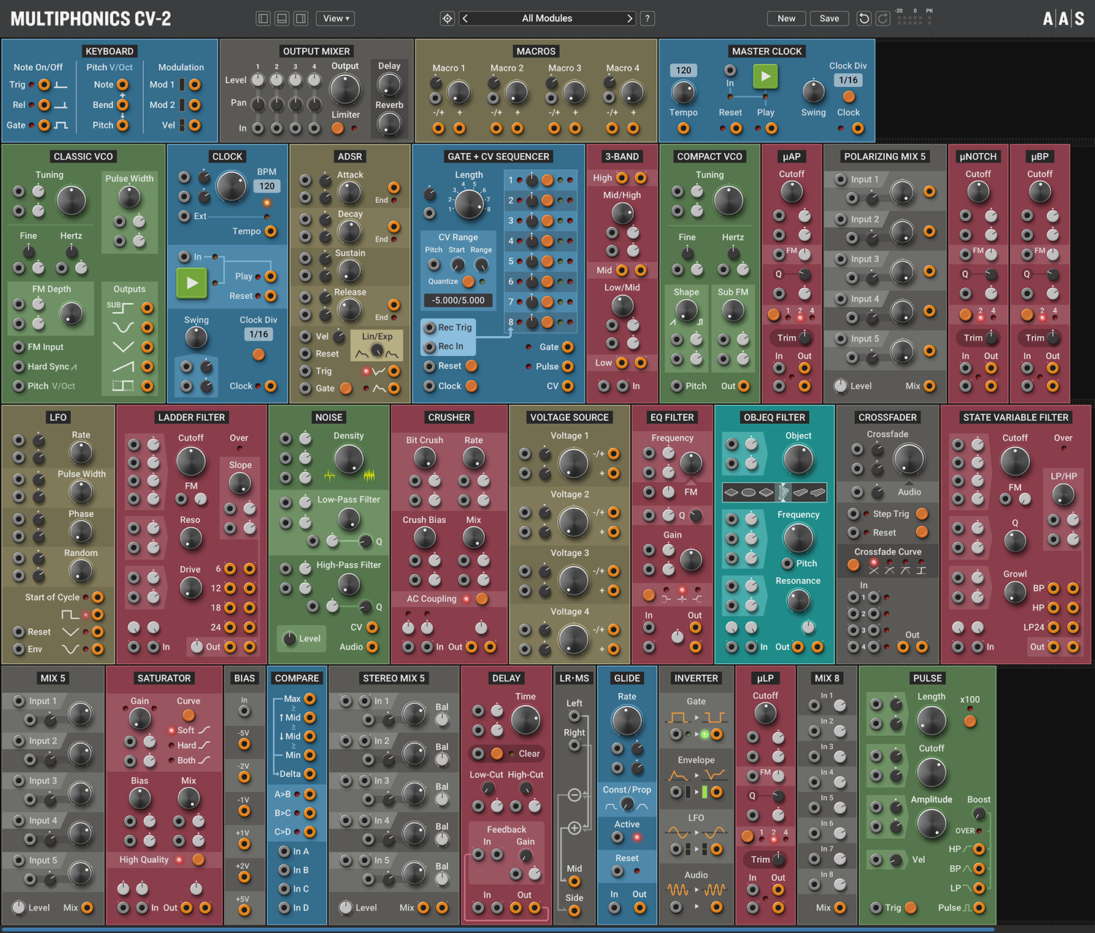Toggle the Limiter button in Output Mixer
Image resolution: width=1095 pixels, height=933 pixels.
click(337, 128)
